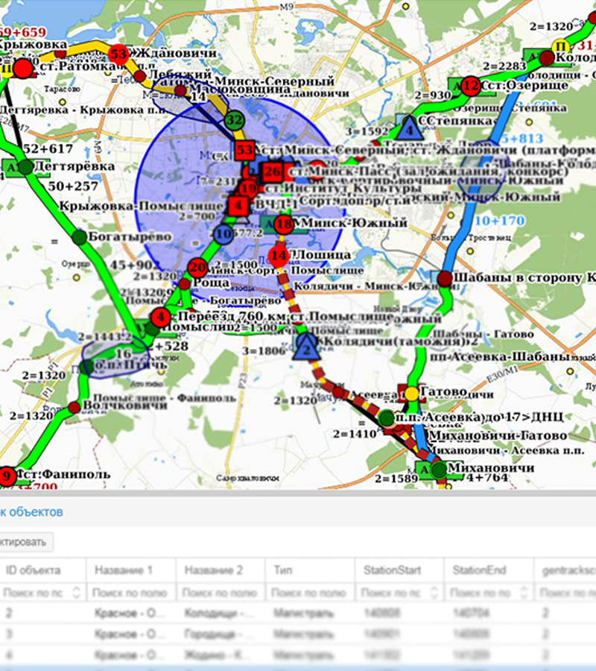Screen dimensions: 596x671
Task: Focus search field under Название 2 column
Action: click(218, 593)
